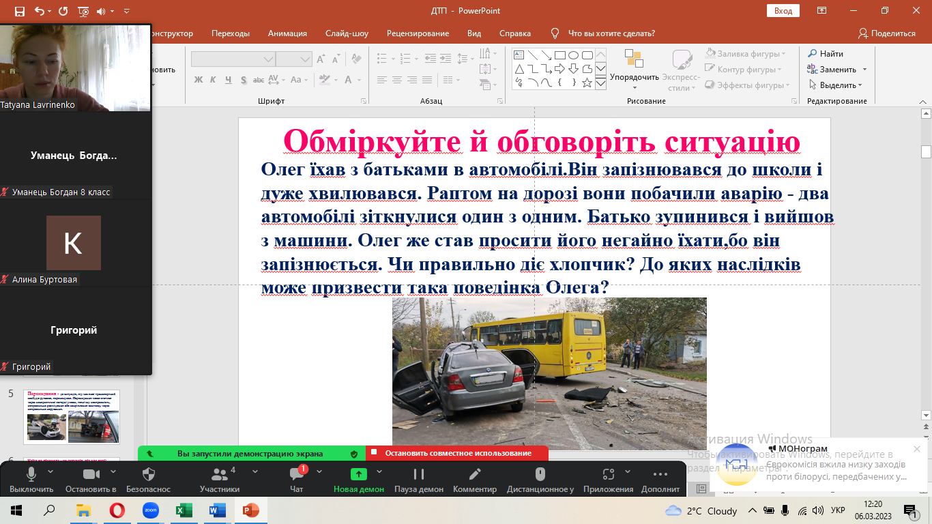Image resolution: width=932 pixels, height=524 pixels.
Task: Click the Undo icon in title bar
Action: [39, 11]
